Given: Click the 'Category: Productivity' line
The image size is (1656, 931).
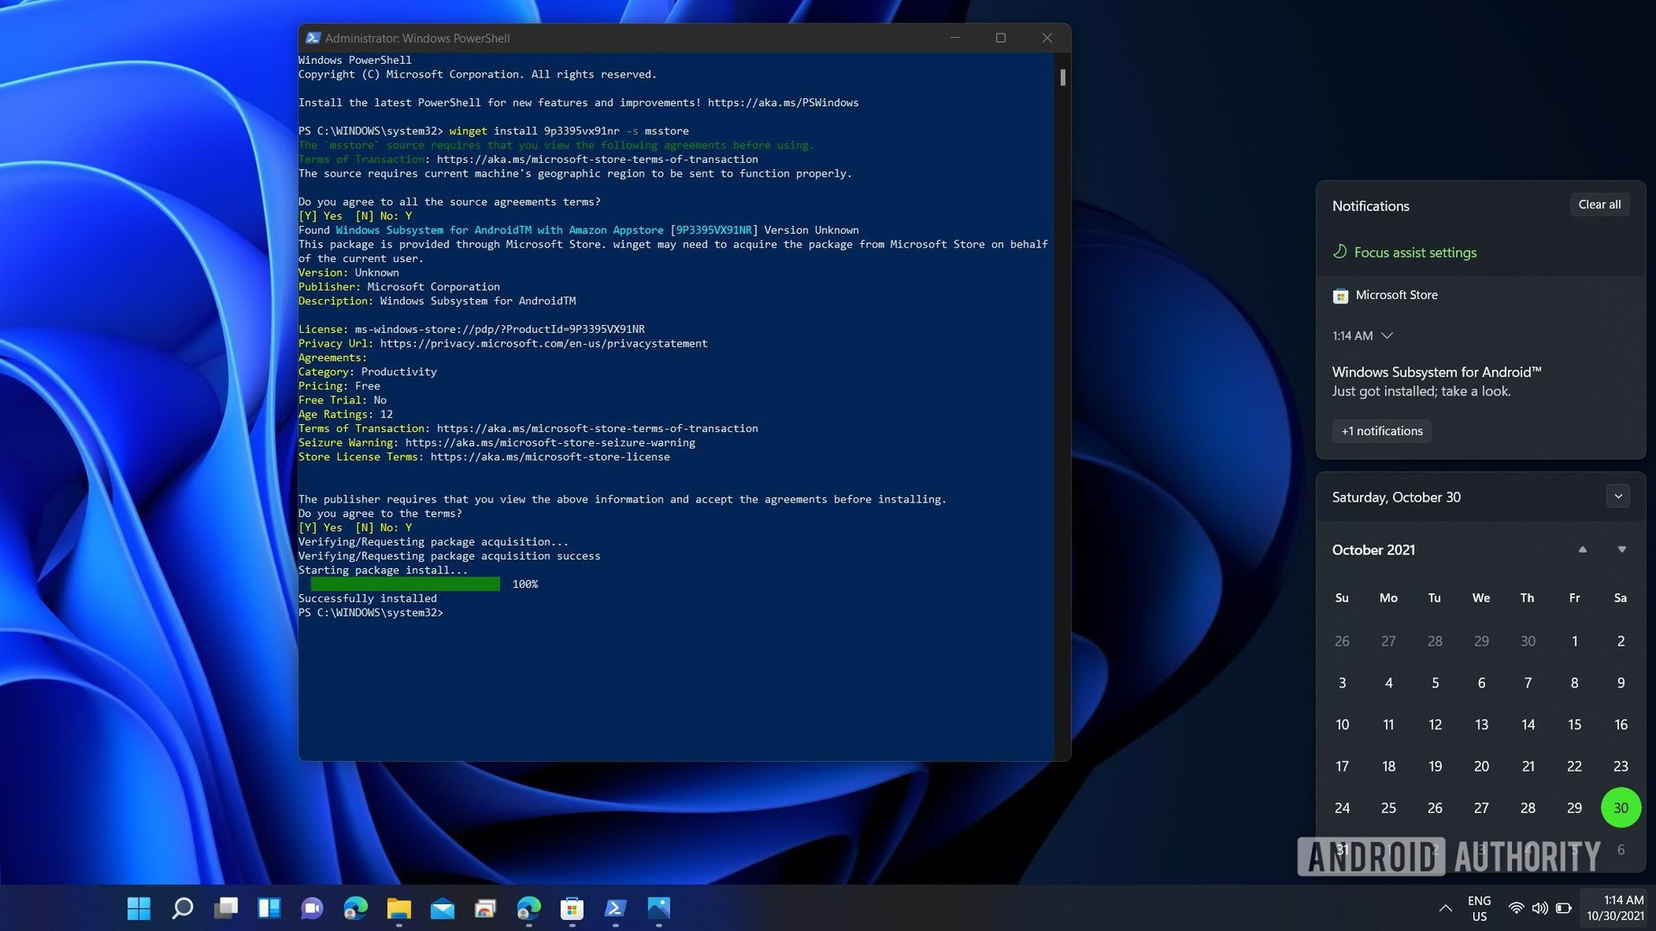Looking at the screenshot, I should (x=367, y=372).
